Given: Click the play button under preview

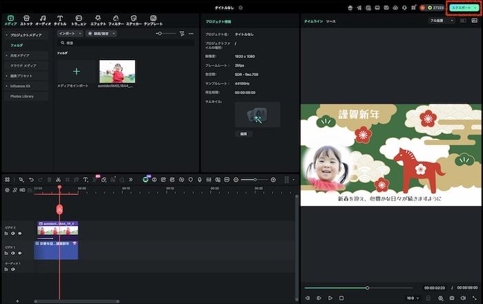Looking at the screenshot, I should pyautogui.click(x=331, y=298).
